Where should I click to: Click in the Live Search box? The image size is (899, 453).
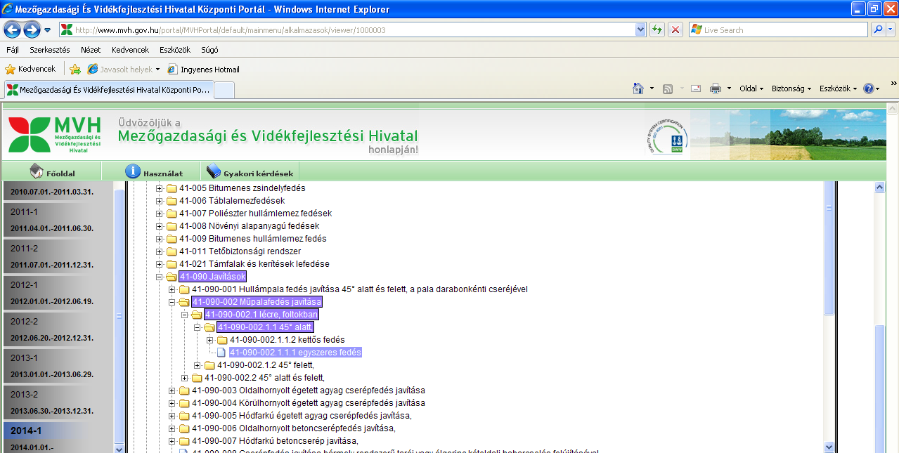(x=779, y=29)
